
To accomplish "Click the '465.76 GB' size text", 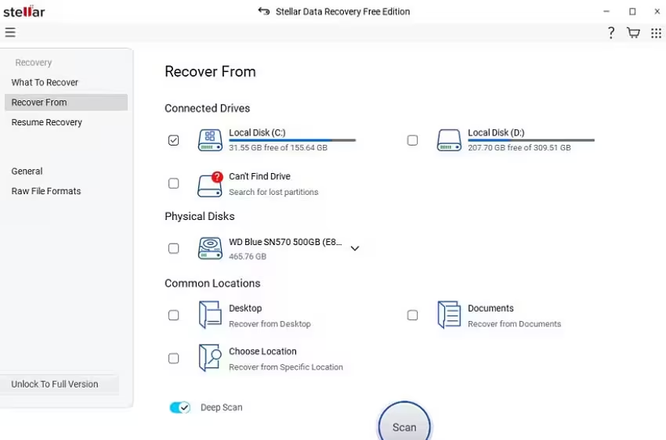I will 248,256.
